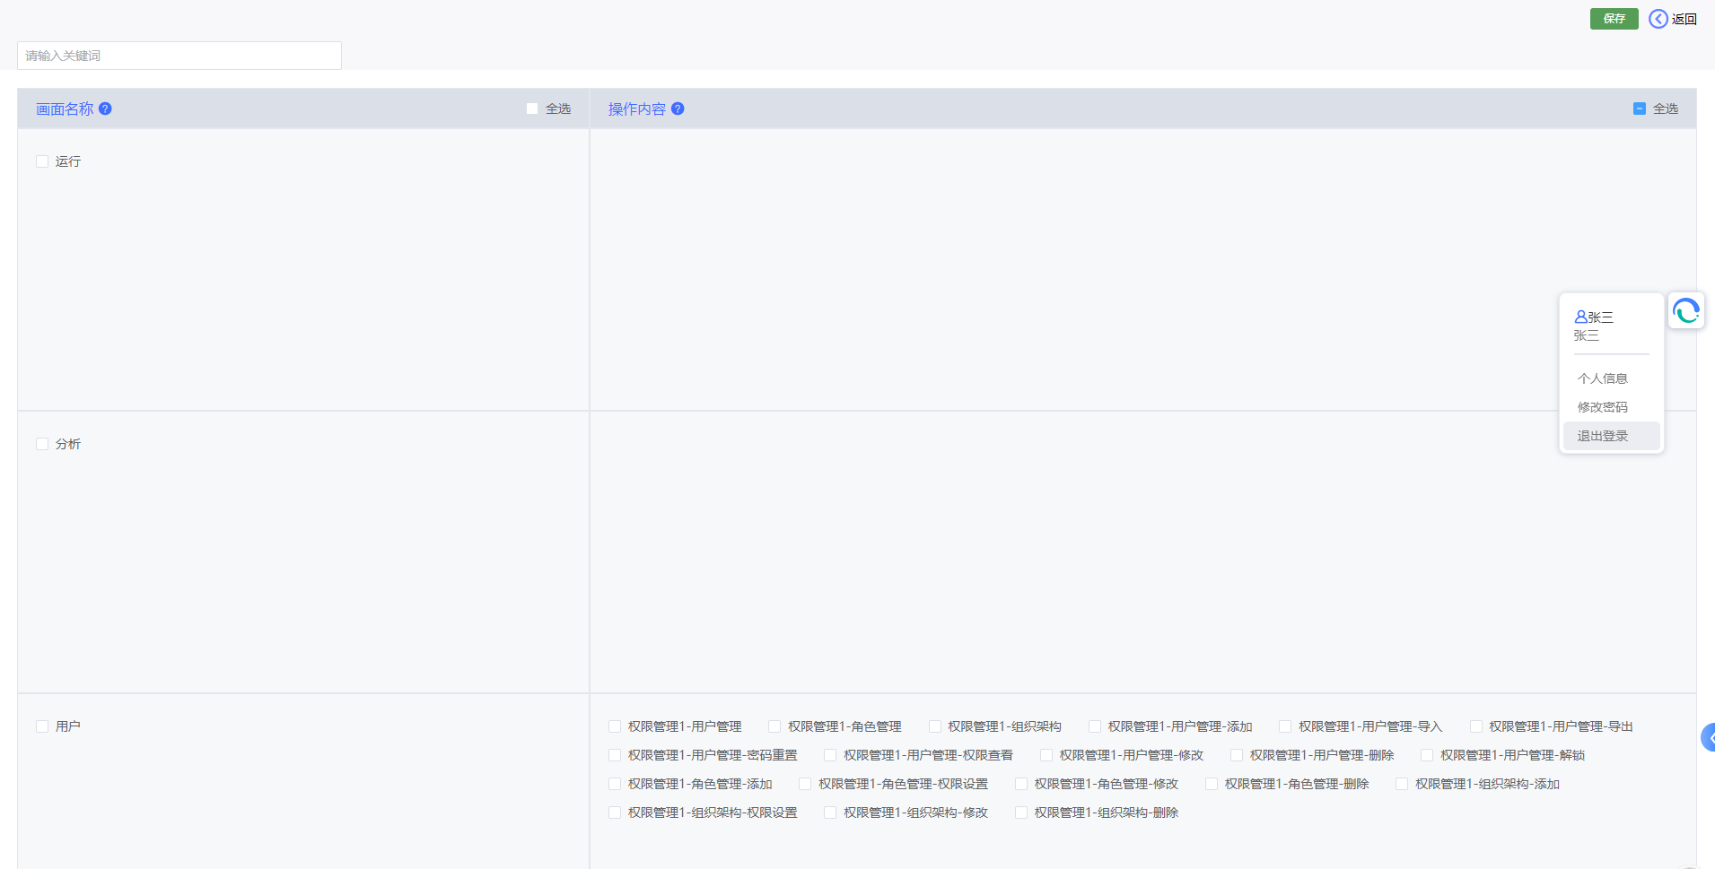This screenshot has height=869, width=1715.
Task: Click the circular back arrow icon
Action: [1658, 19]
